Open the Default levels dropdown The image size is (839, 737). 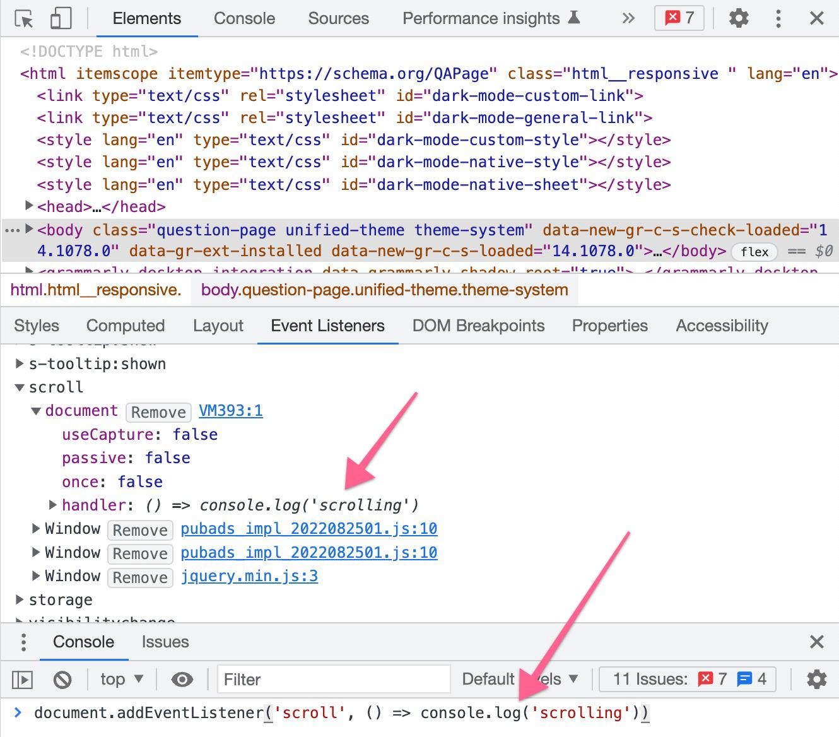click(520, 680)
